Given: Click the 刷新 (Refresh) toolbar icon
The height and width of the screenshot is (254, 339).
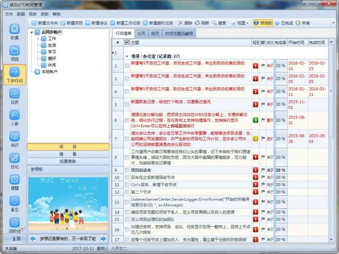Looking at the screenshot, I should pyautogui.click(x=201, y=23).
